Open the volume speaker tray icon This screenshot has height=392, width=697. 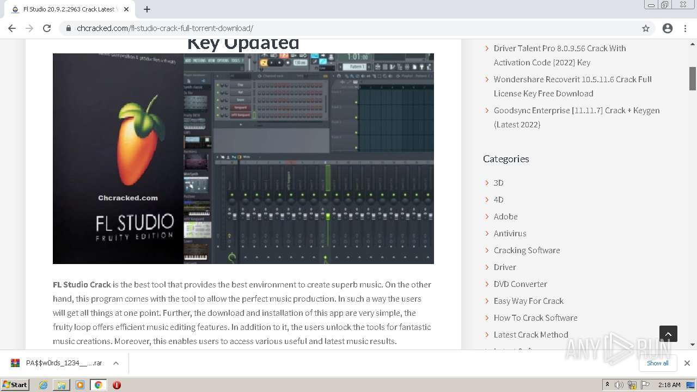tap(619, 385)
